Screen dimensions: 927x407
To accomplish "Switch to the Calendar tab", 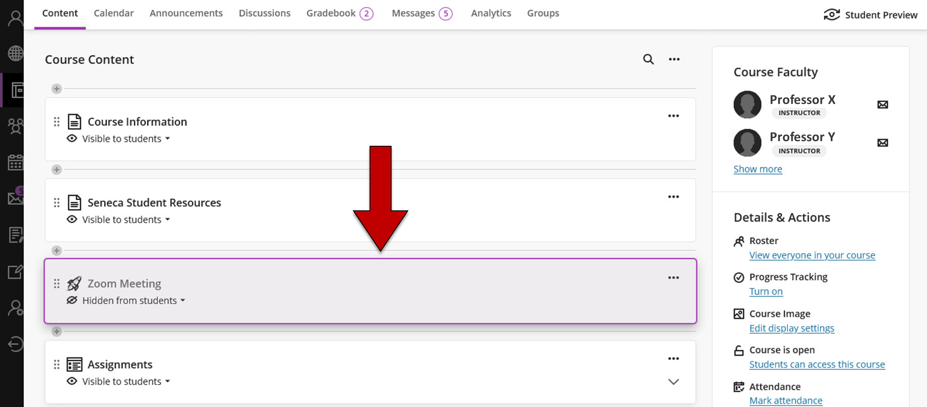I will click(114, 13).
